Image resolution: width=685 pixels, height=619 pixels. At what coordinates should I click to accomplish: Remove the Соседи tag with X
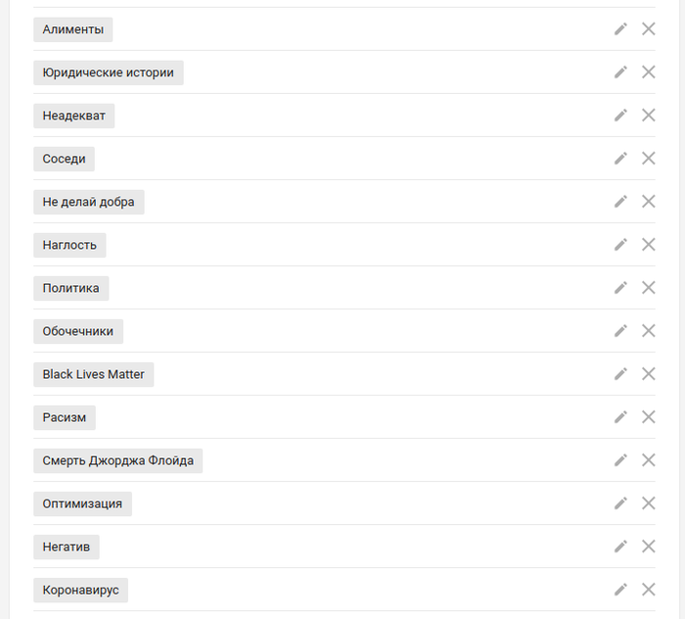[x=648, y=159]
